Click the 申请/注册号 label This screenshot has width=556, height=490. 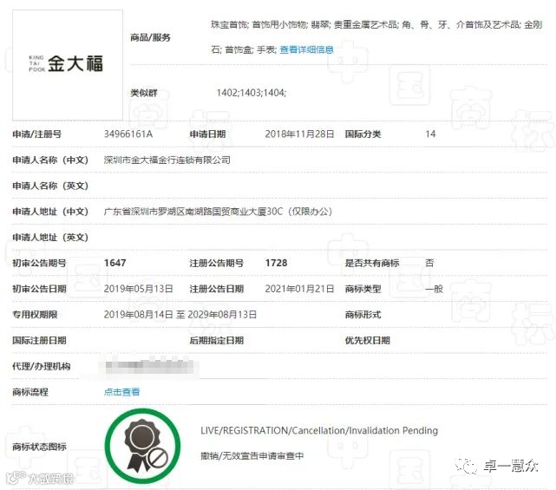tap(37, 134)
